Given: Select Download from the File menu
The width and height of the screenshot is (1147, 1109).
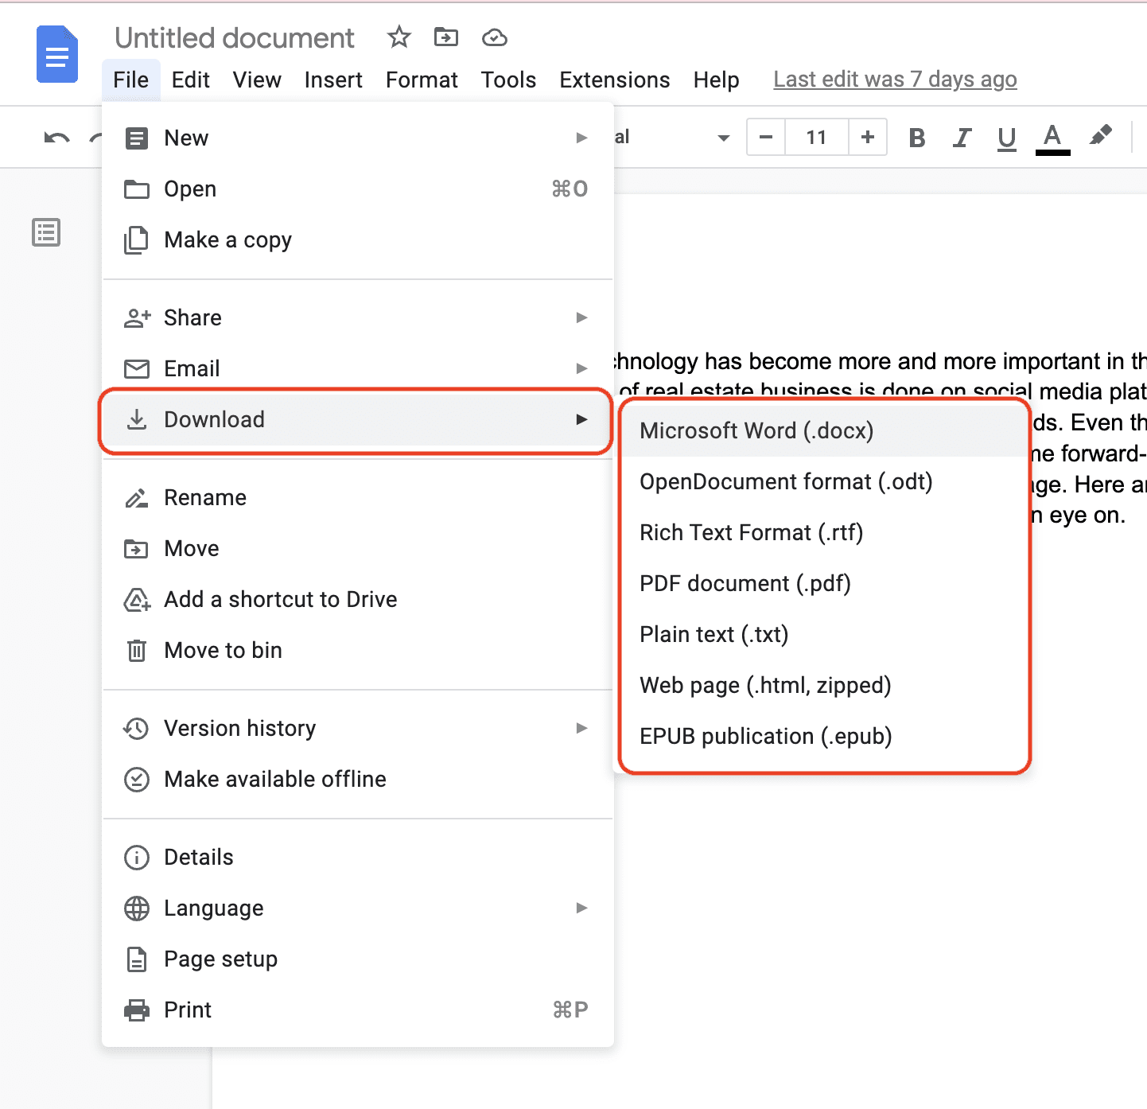Looking at the screenshot, I should point(214,419).
